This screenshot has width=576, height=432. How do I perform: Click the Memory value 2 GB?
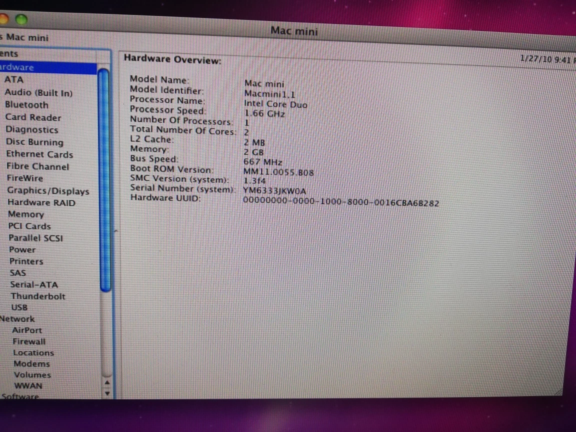click(253, 152)
